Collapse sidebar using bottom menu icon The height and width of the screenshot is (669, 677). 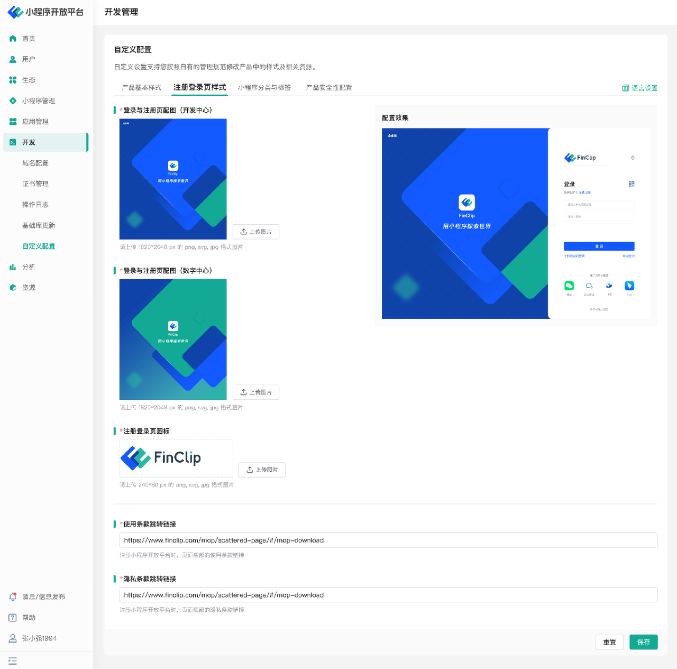(13, 661)
